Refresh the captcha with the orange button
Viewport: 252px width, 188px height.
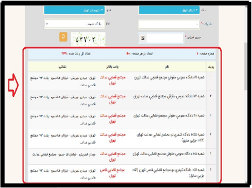(x=63, y=37)
